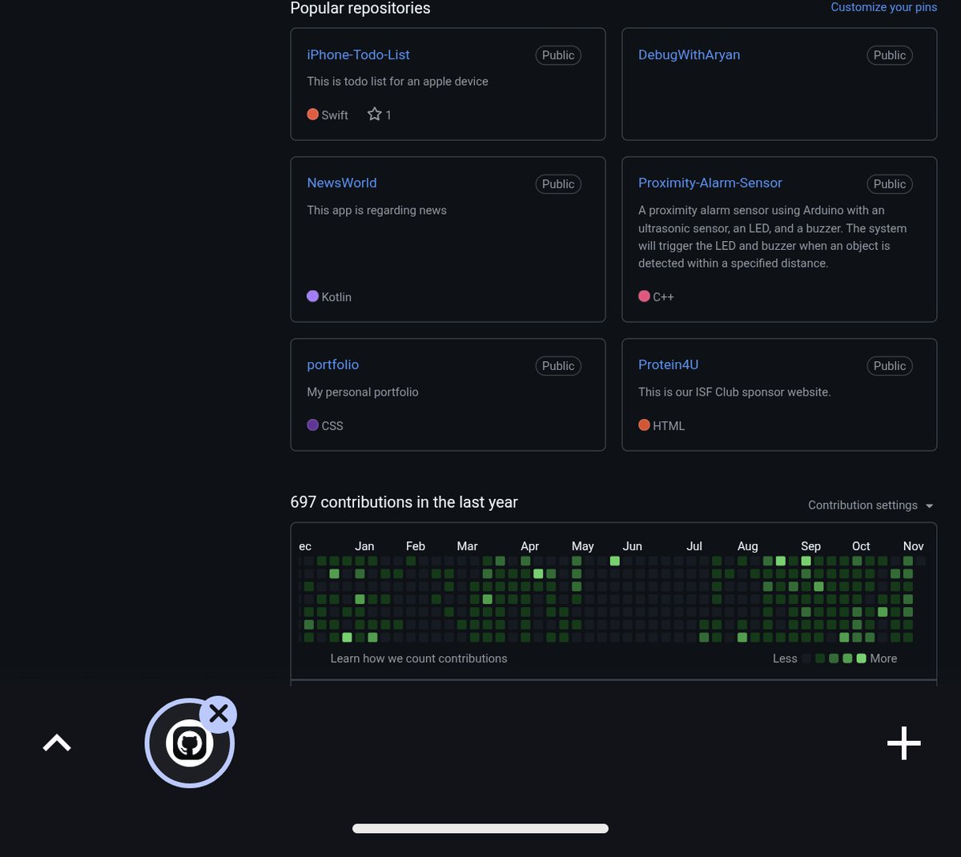961x857 pixels.
Task: Click the star icon on iPhone-Todo-List
Action: pyautogui.click(x=374, y=114)
